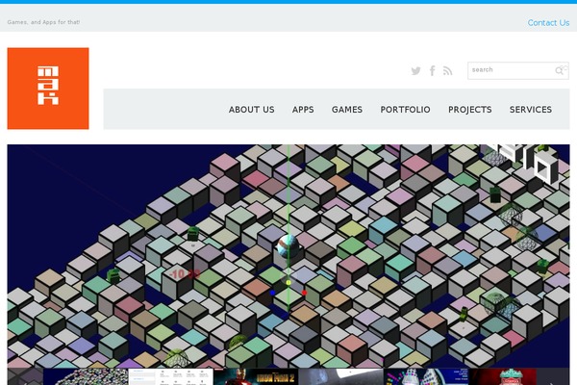577x385 pixels.
Task: Select the white app-screens thumbnail
Action: [171, 377]
